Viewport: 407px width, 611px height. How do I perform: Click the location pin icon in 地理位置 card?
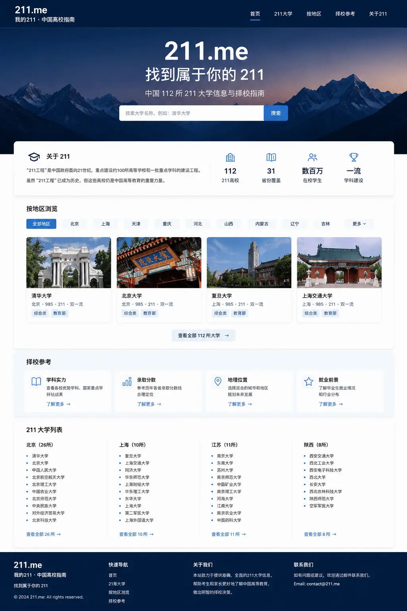click(x=218, y=381)
